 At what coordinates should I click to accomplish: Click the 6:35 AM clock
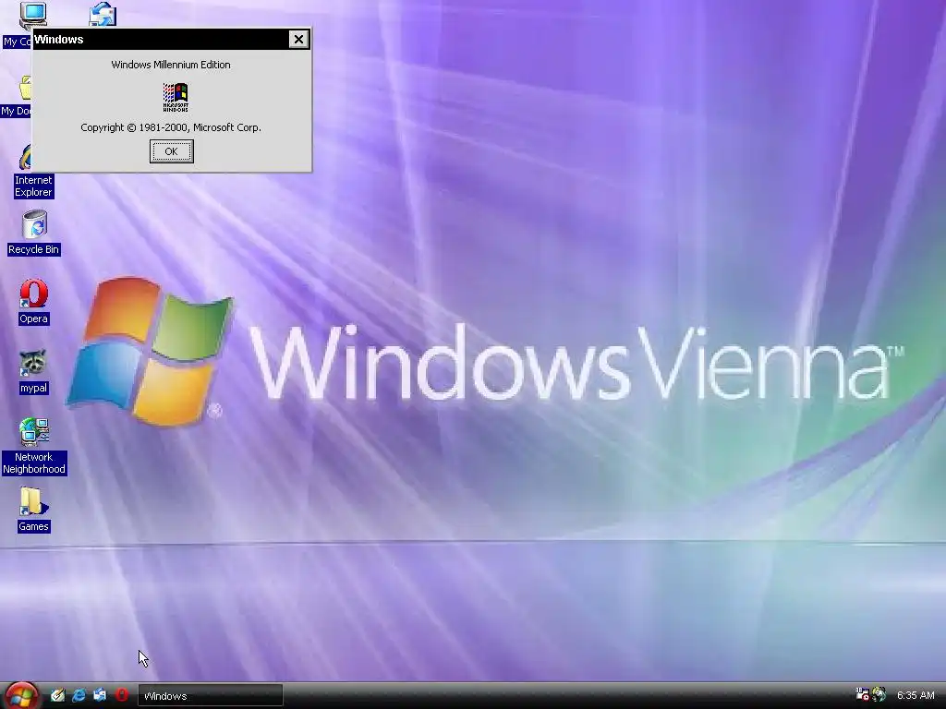[916, 695]
